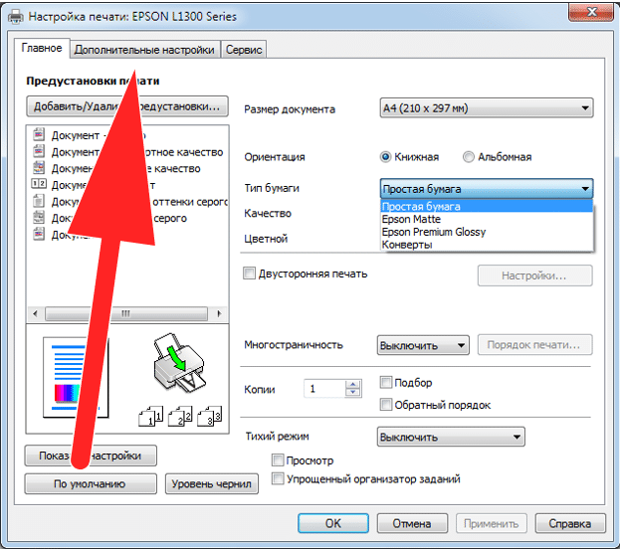Open the Сервис tab
The image size is (620, 549).
[x=244, y=50]
